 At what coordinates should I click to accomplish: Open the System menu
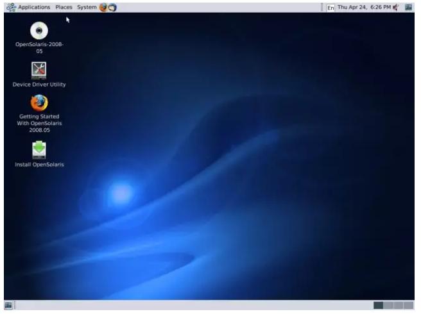pyautogui.click(x=87, y=7)
